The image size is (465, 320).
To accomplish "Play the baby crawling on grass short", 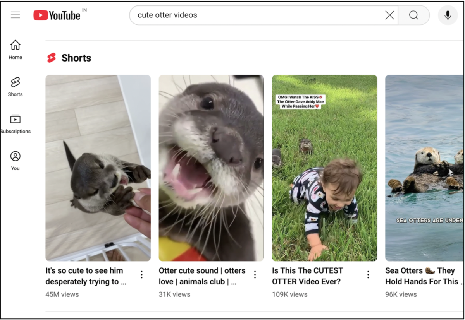I will click(324, 168).
